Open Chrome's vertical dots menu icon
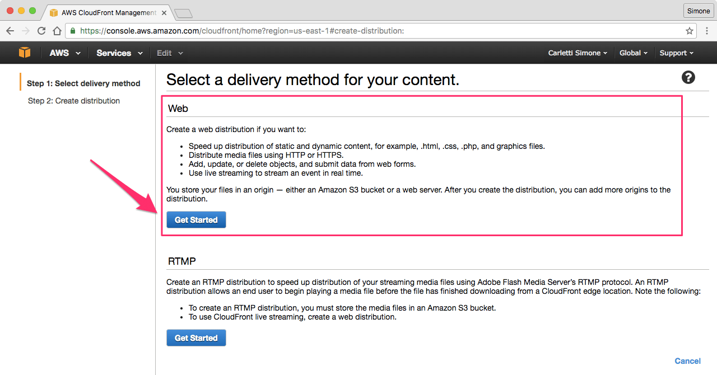This screenshot has height=375, width=717. tap(706, 31)
